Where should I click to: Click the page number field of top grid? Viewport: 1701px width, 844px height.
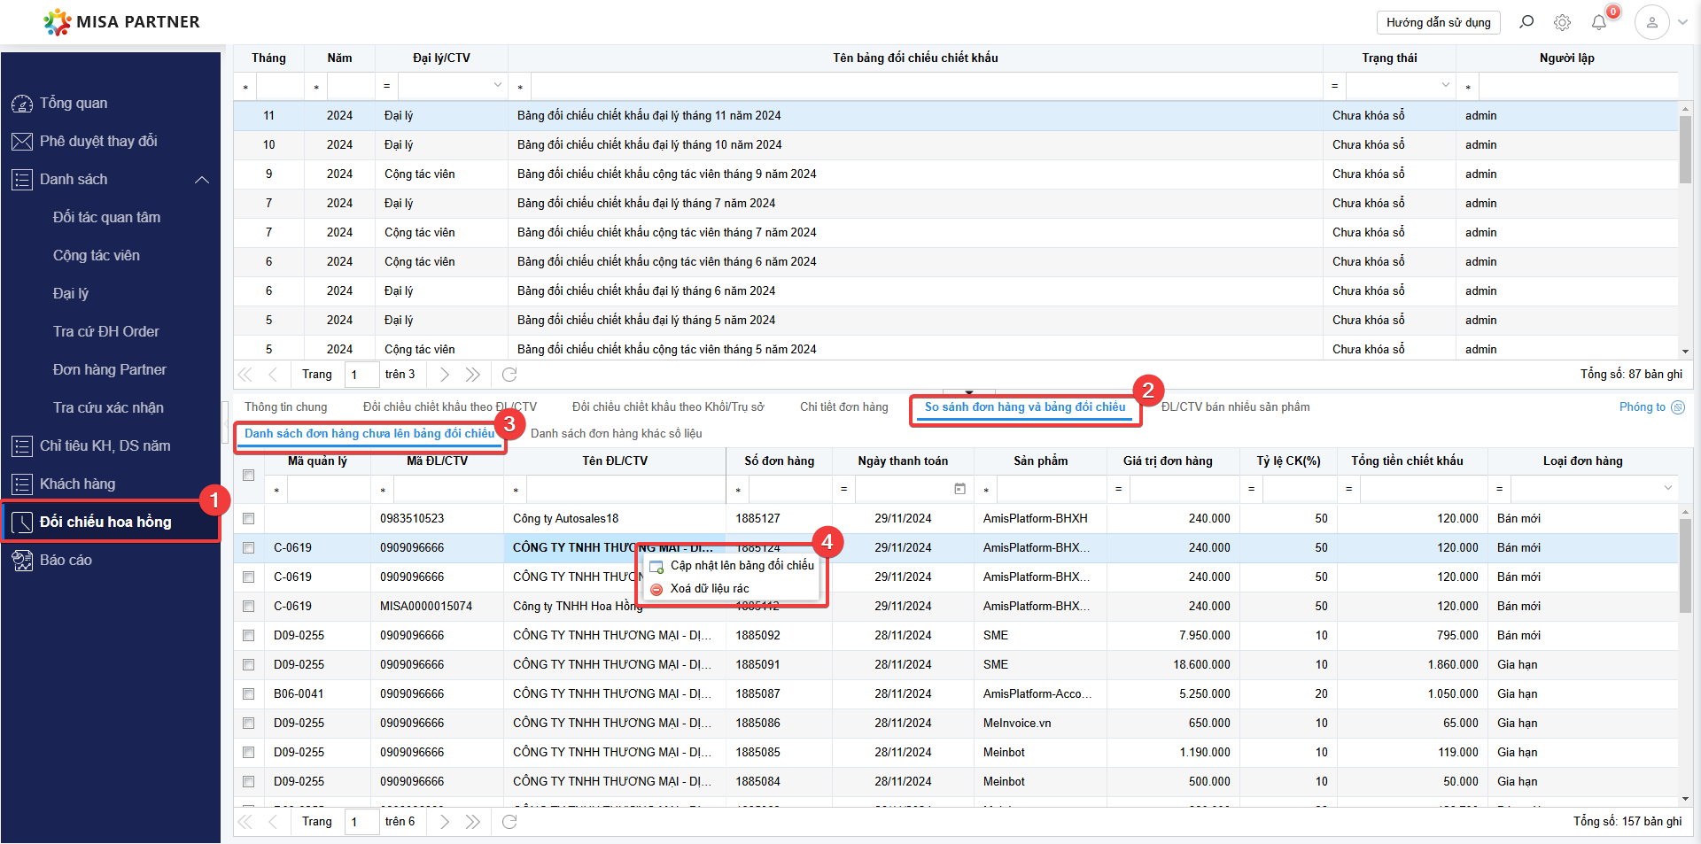click(361, 375)
